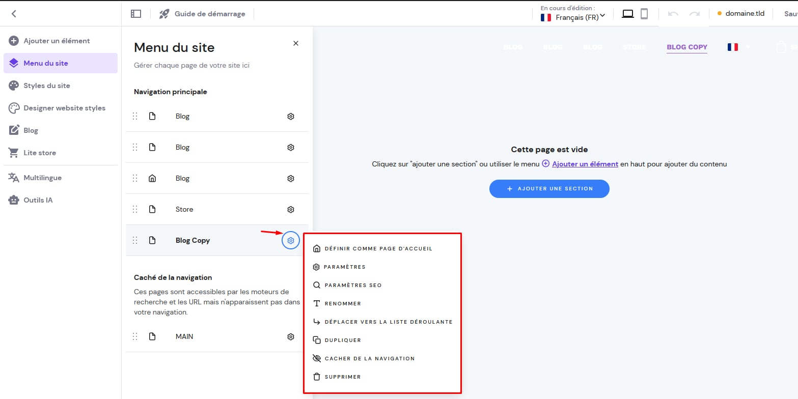
Task: Choose Supprimer from the context menu
Action: point(342,377)
